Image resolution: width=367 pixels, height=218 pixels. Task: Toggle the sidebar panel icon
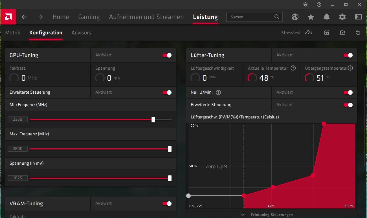358,17
